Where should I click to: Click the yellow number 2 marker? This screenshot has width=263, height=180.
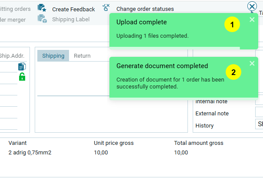(233, 72)
